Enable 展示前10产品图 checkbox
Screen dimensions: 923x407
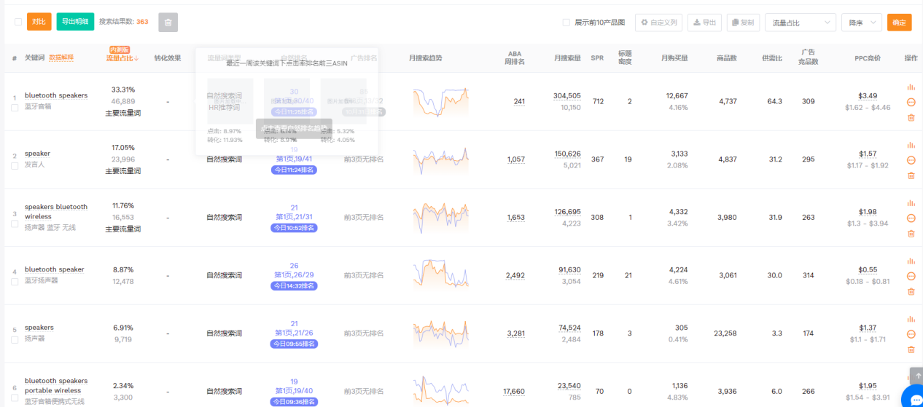tap(566, 23)
